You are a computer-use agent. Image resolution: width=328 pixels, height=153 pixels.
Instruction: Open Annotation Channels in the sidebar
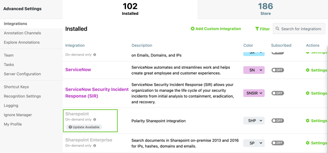22,33
